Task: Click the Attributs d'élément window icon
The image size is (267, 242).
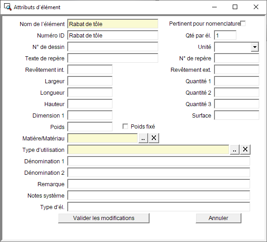Action: [7, 7]
